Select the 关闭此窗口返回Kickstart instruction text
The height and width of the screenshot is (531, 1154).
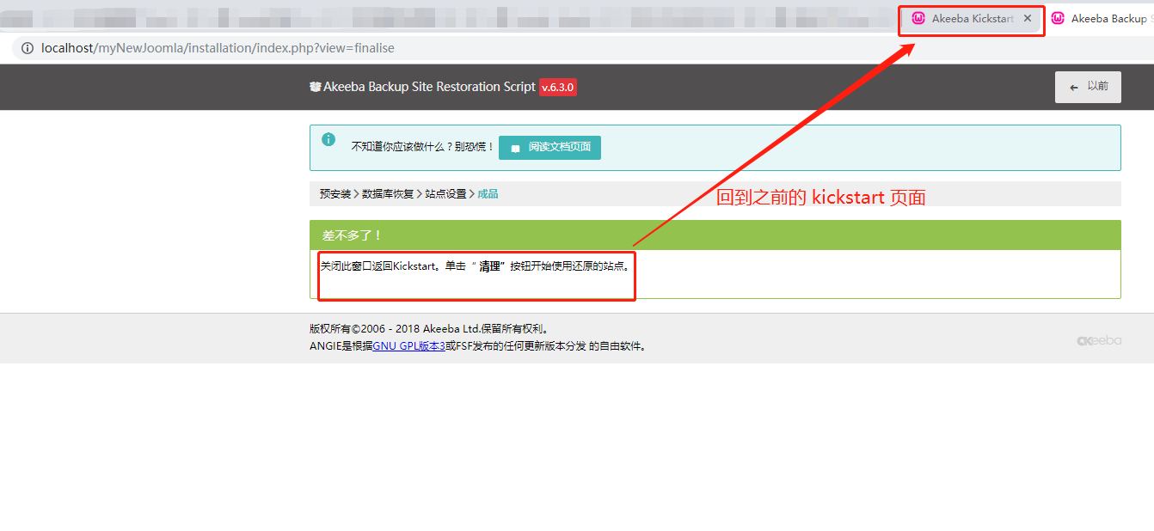pyautogui.click(x=476, y=266)
